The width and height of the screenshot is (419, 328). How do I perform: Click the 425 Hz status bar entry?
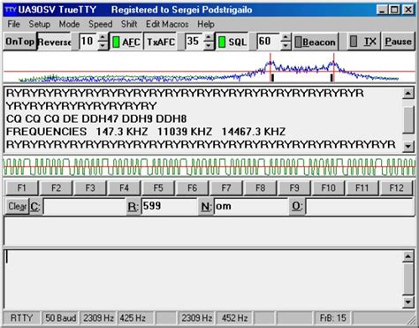tap(134, 318)
